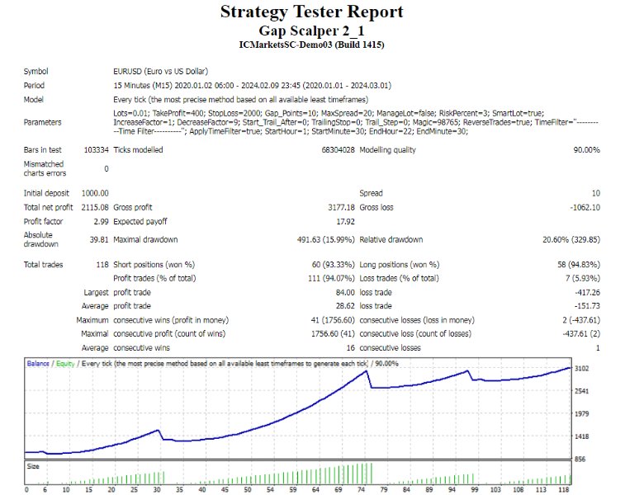625x495 pixels.
Task: Click Absolute drawdown value '39.81'
Action: pos(99,240)
